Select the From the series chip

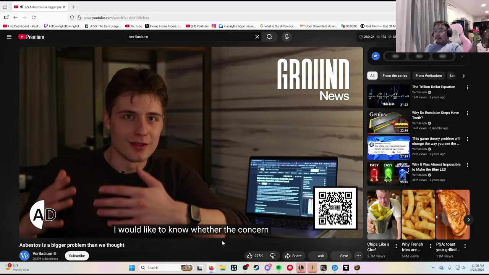click(395, 76)
